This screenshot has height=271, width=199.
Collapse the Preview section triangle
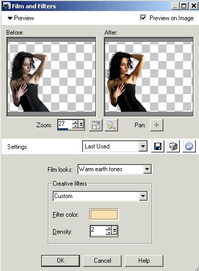click(10, 18)
